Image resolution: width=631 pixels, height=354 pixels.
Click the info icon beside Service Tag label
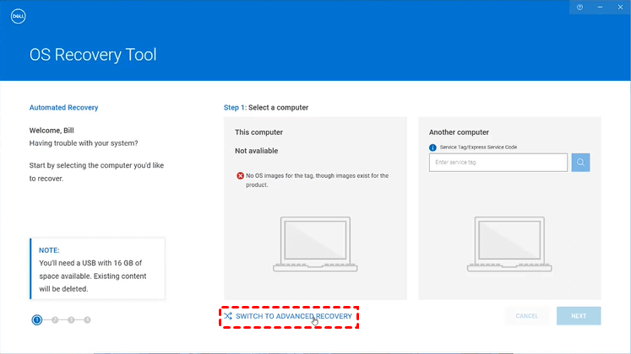tap(432, 147)
